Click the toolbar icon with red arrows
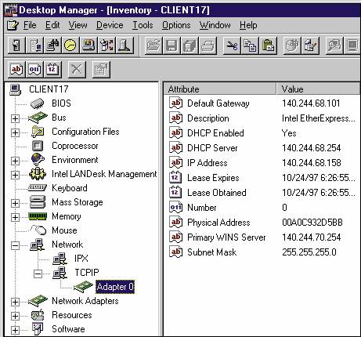The image size is (361, 337). 106,45
